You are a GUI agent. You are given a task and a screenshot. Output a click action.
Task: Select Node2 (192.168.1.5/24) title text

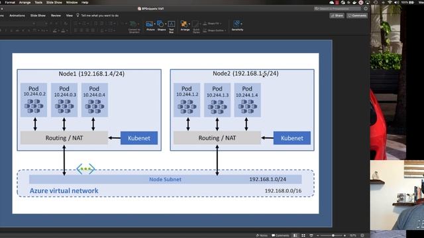245,73
